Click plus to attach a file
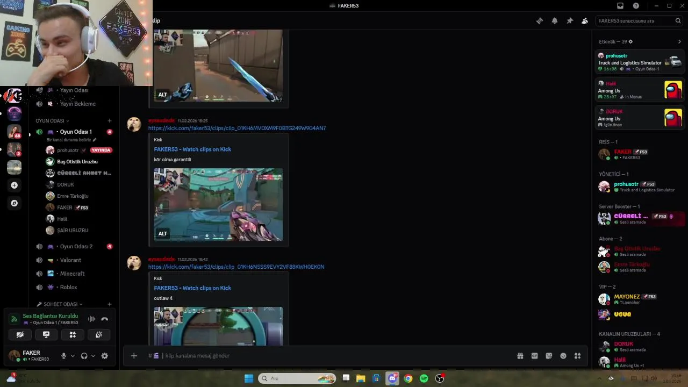The width and height of the screenshot is (688, 387). click(x=134, y=356)
